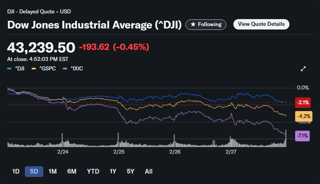This screenshot has height=184, width=320.
Task: Select the 5D time range
Action: click(34, 172)
